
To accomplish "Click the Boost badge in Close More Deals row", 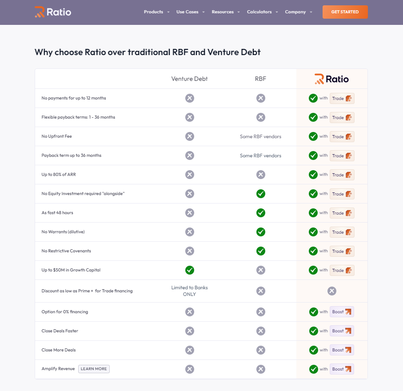I will 342,350.
